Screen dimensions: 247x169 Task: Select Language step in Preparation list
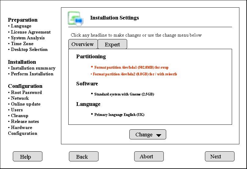click(x=20, y=26)
